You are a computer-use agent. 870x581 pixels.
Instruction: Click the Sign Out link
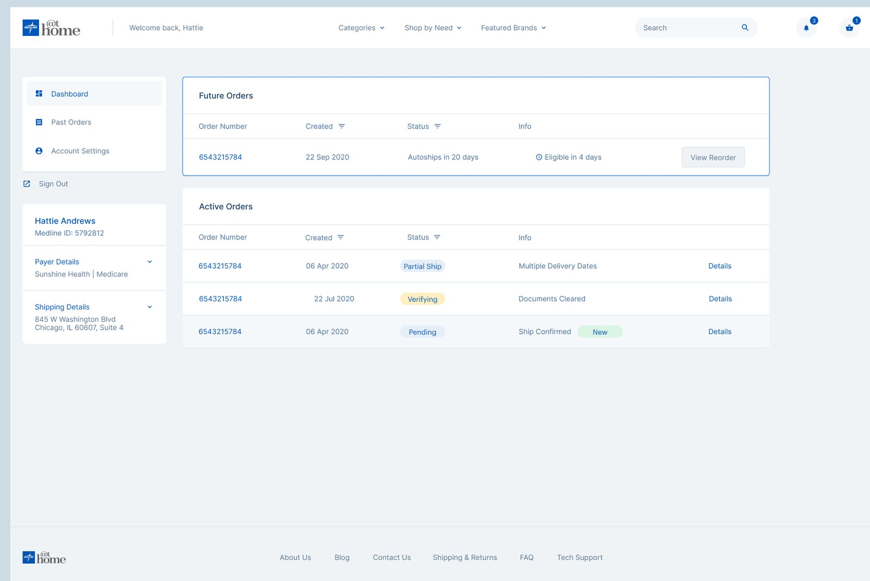pos(53,184)
